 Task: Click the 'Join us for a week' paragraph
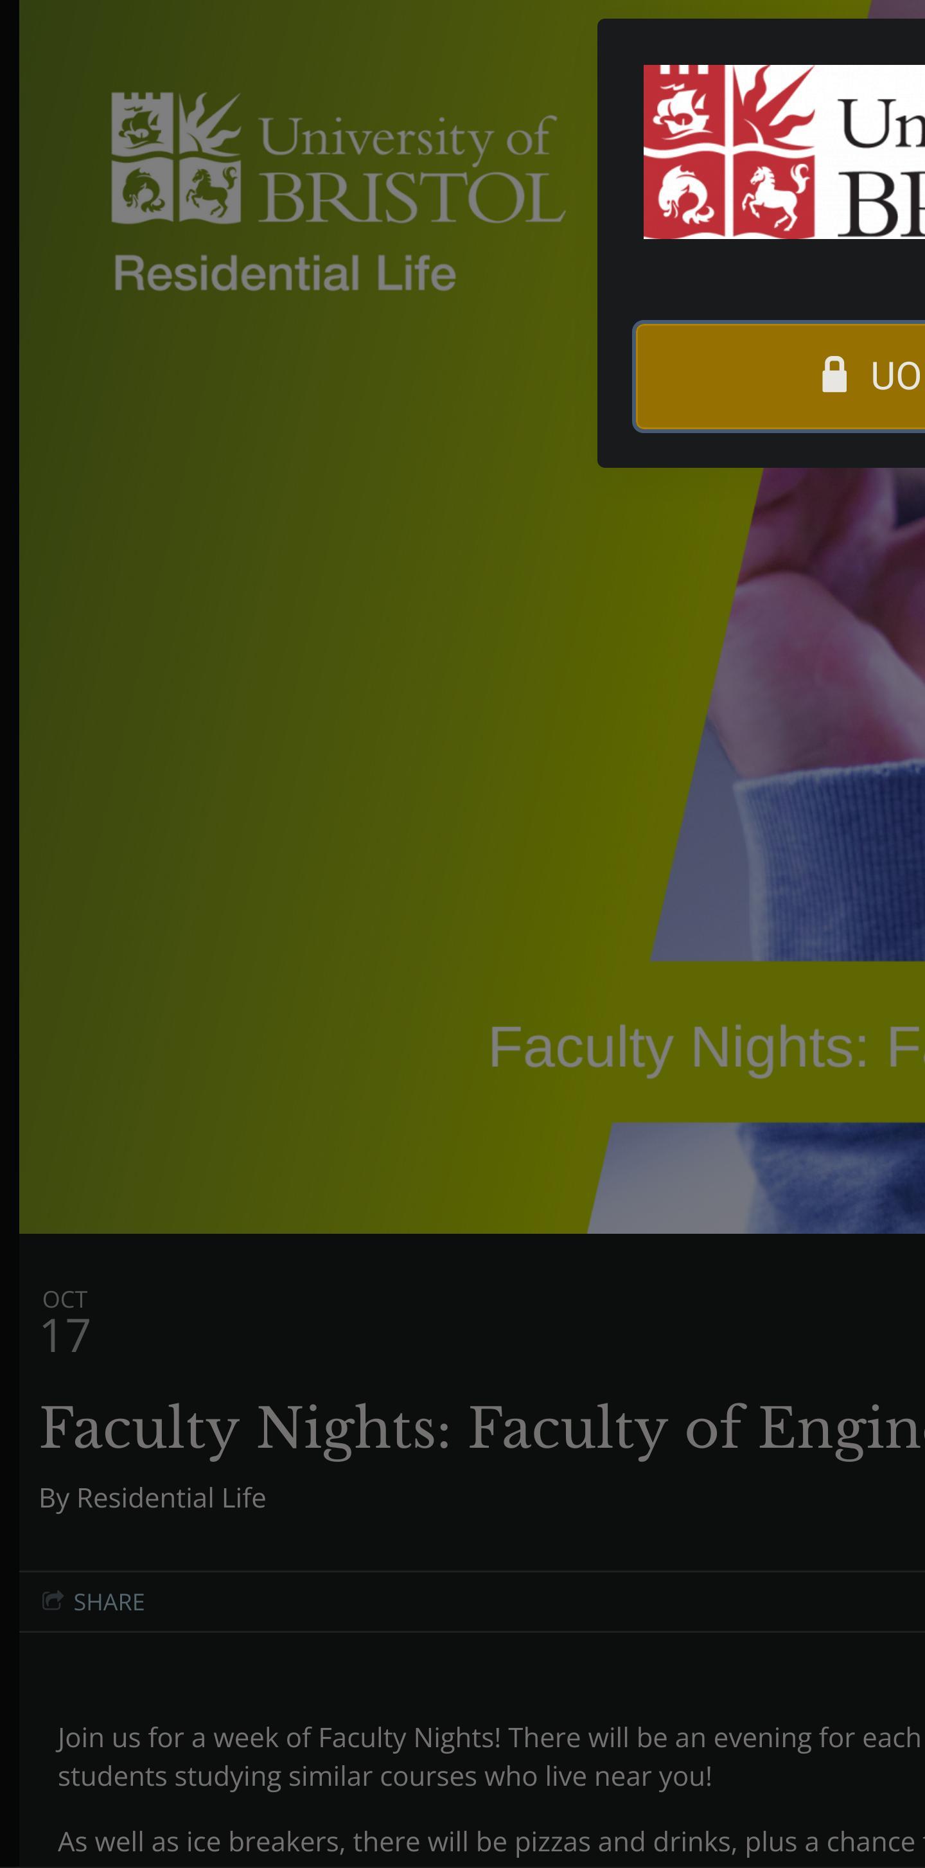(491, 1756)
